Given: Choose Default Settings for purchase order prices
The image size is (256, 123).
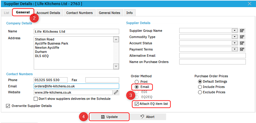Looking at the screenshot, I should click(x=200, y=81).
